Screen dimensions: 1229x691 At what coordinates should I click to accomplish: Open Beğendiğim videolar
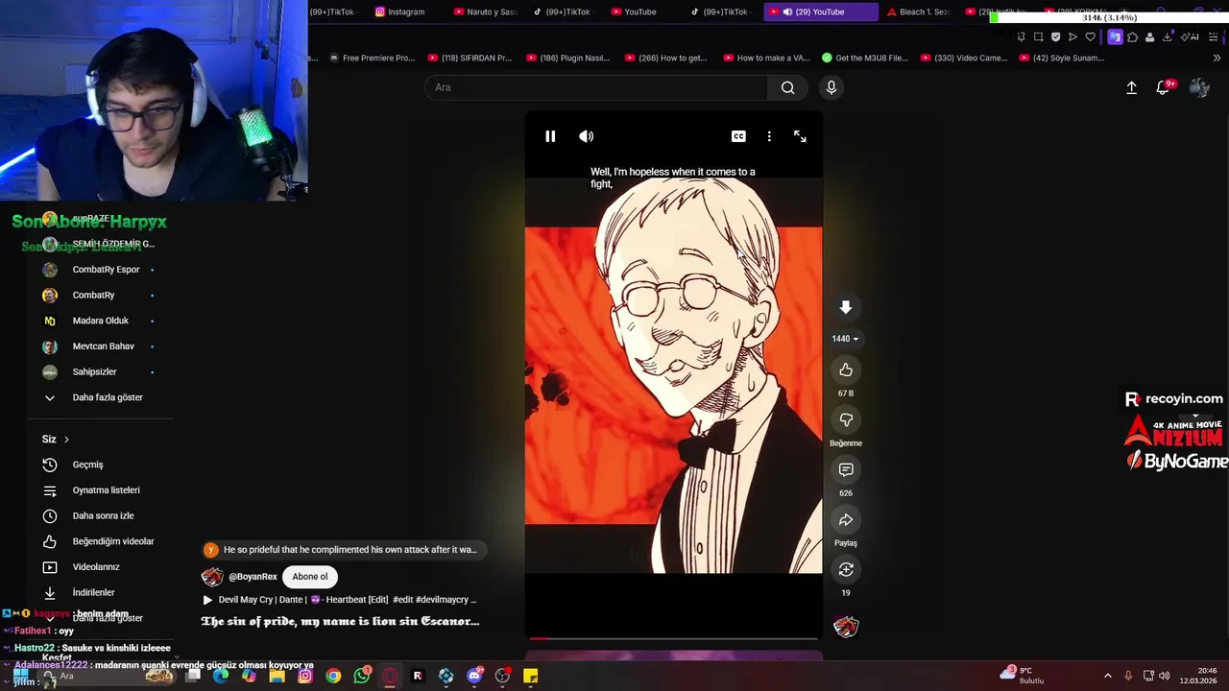pyautogui.click(x=112, y=541)
